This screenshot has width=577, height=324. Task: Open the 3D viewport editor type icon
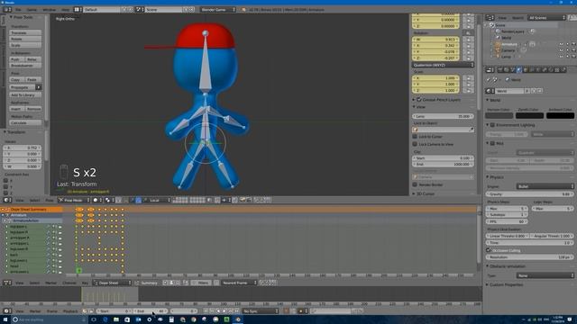(7, 200)
